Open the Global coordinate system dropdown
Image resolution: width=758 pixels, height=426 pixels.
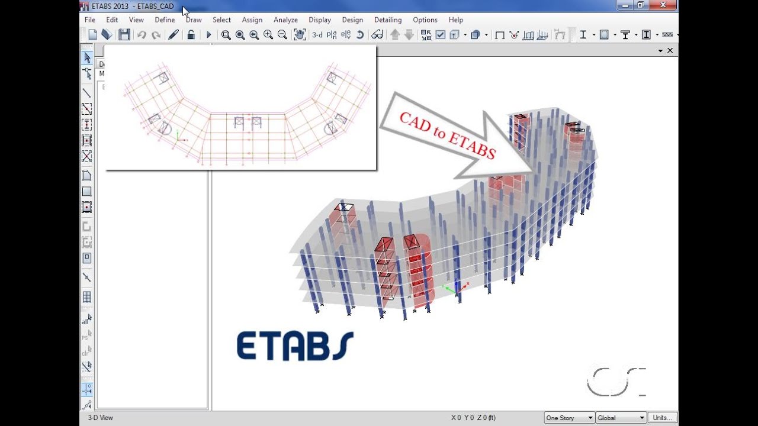621,418
